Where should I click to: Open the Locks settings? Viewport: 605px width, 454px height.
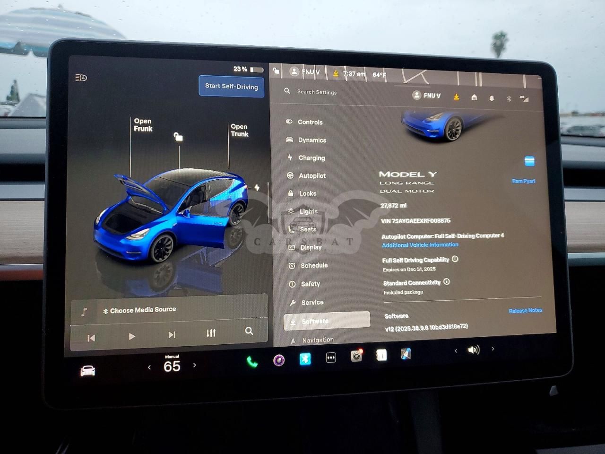302,193
